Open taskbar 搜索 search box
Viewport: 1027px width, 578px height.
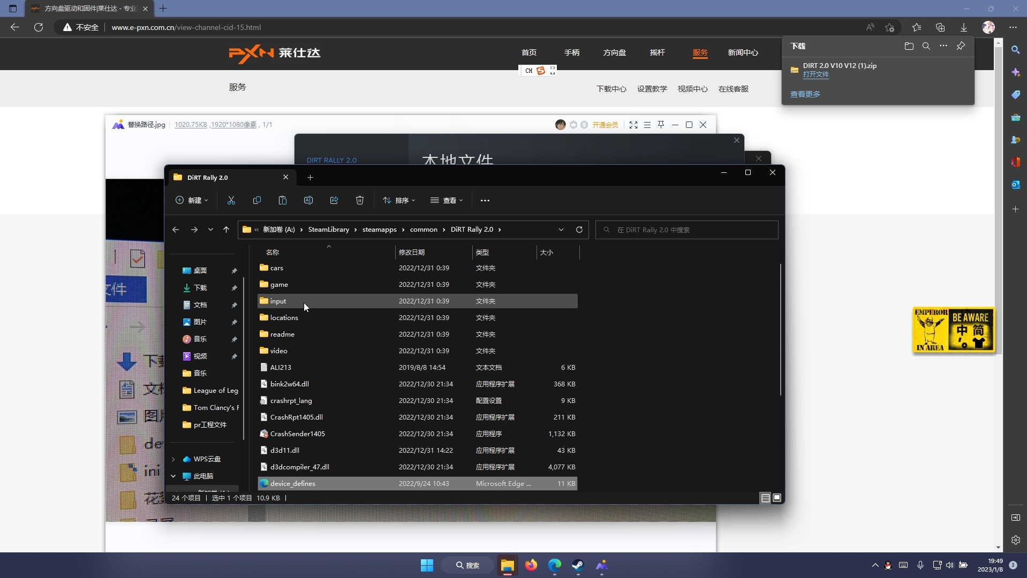click(467, 565)
